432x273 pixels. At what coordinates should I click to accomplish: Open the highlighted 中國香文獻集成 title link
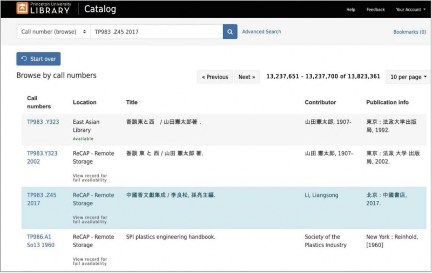[x=171, y=195]
